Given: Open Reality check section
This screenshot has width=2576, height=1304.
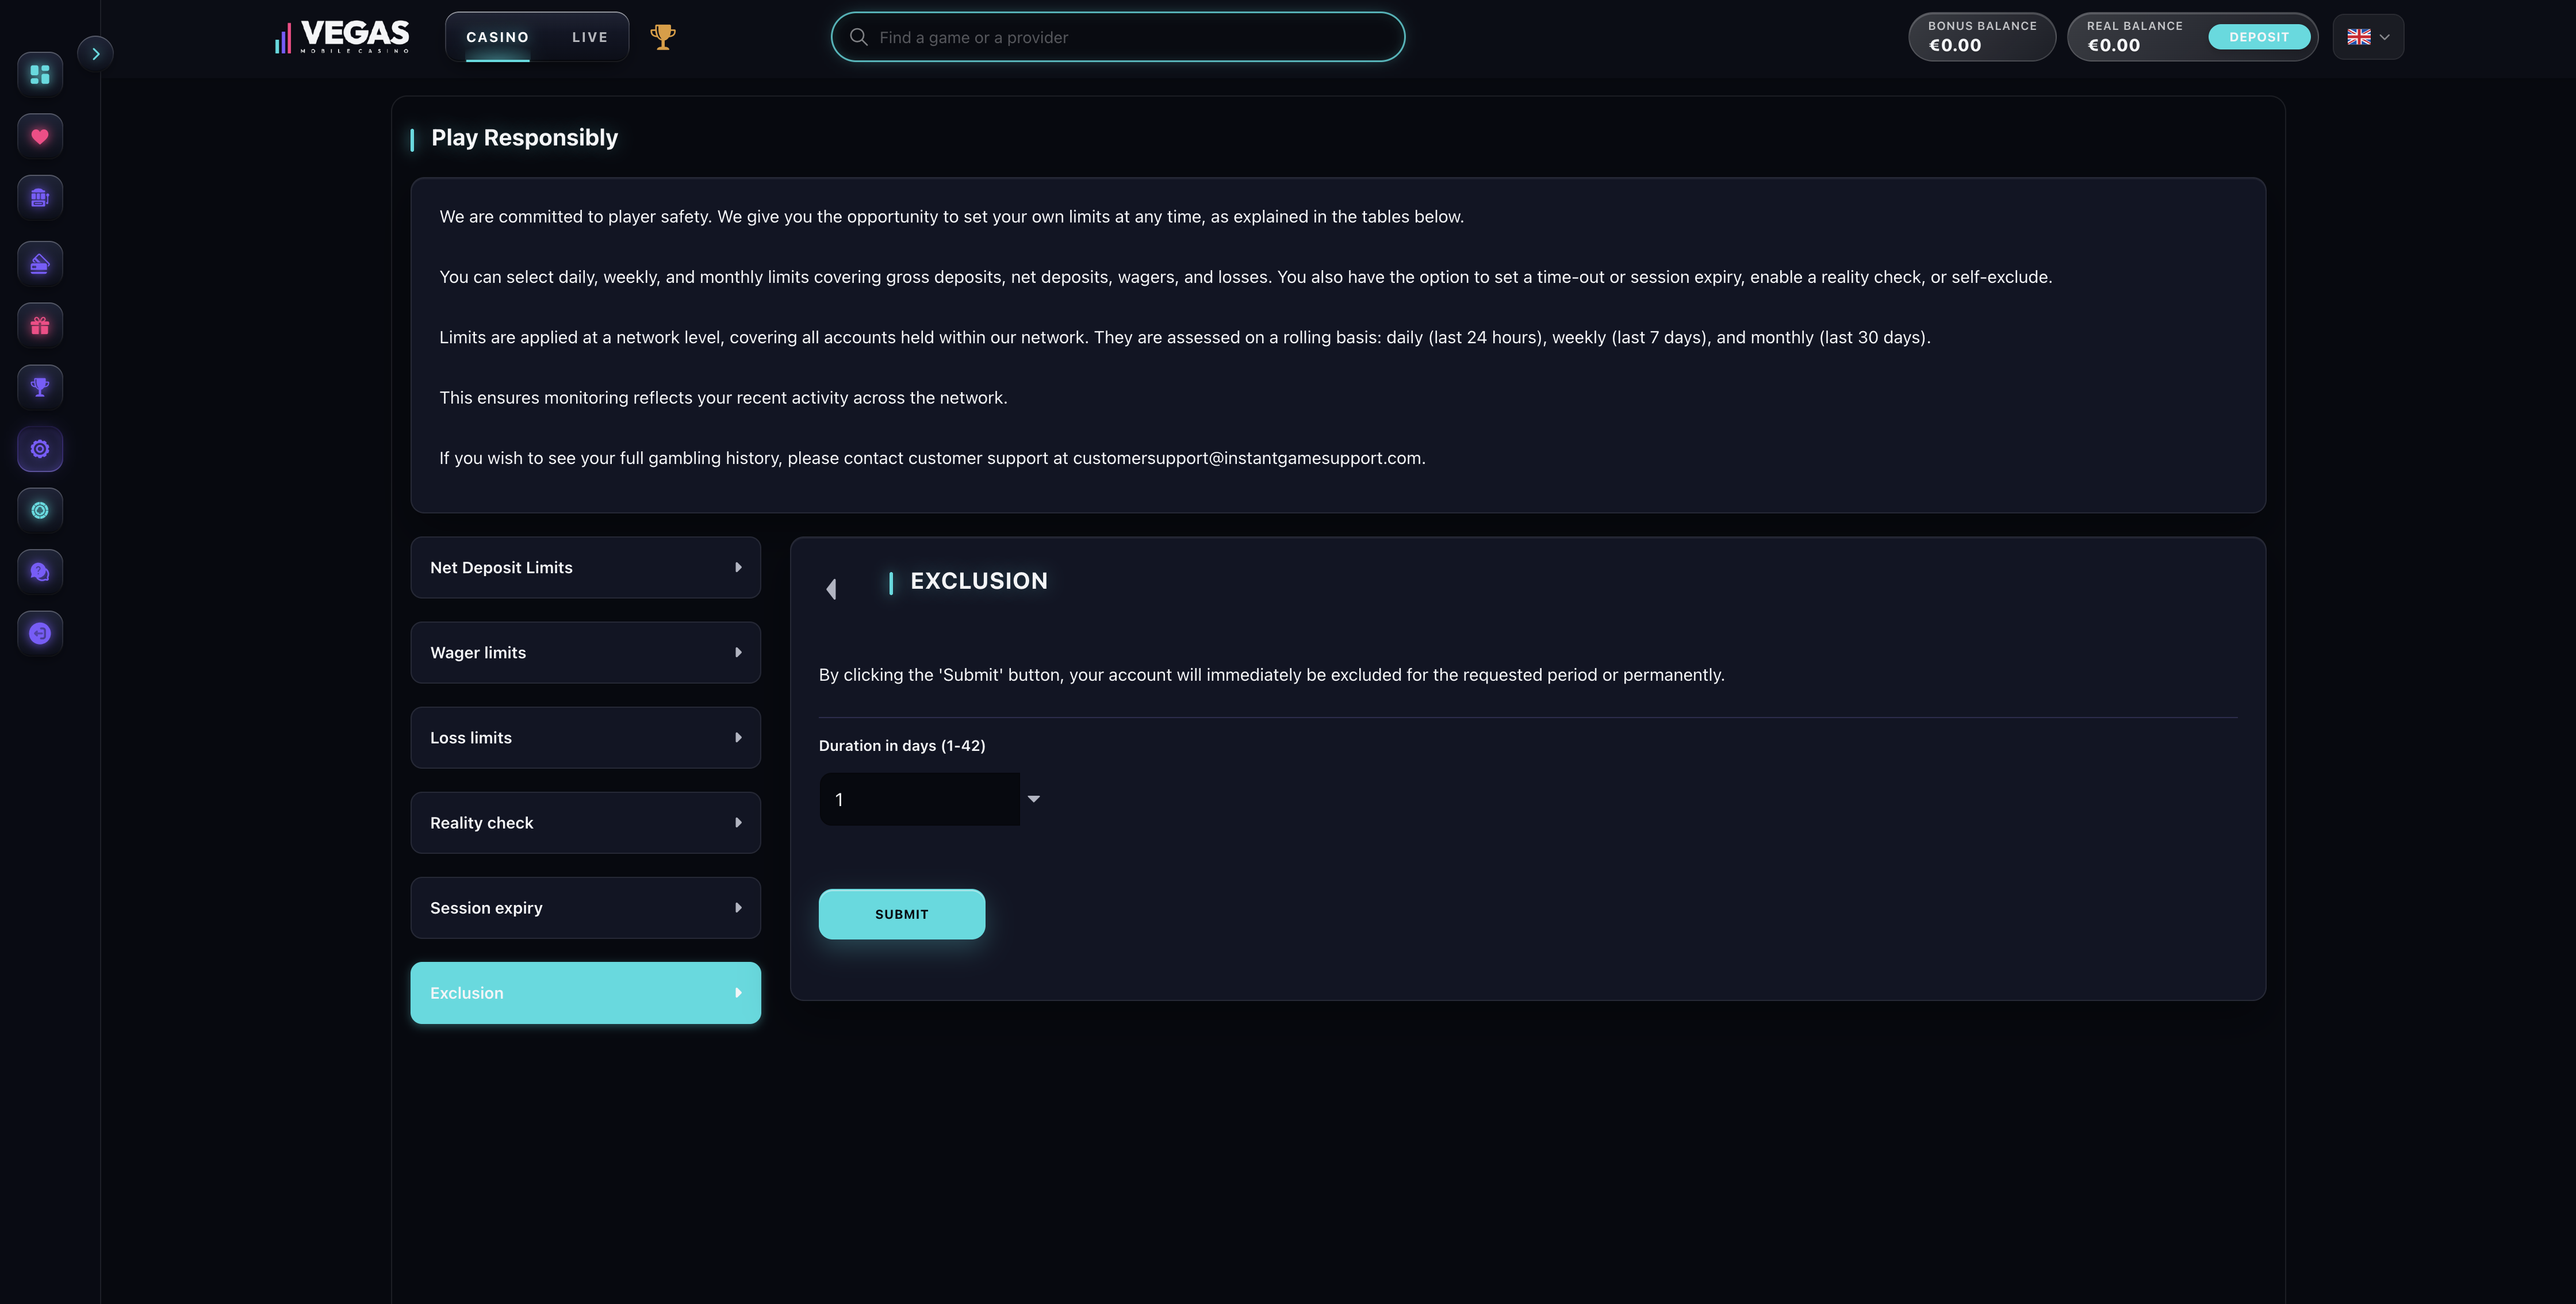Looking at the screenshot, I should pyautogui.click(x=586, y=823).
